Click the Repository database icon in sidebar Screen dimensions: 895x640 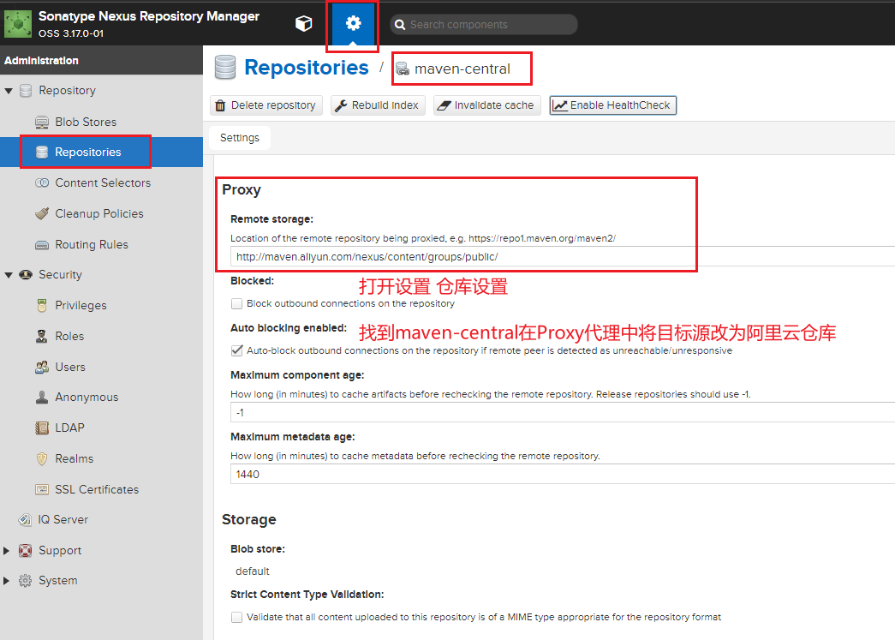[x=26, y=91]
